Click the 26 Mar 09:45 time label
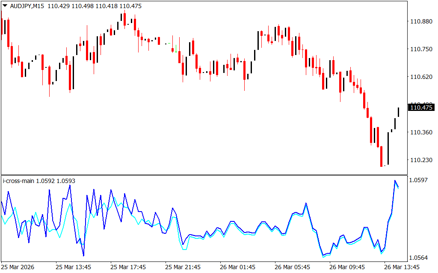This screenshot has height=273, width=438. [347, 267]
